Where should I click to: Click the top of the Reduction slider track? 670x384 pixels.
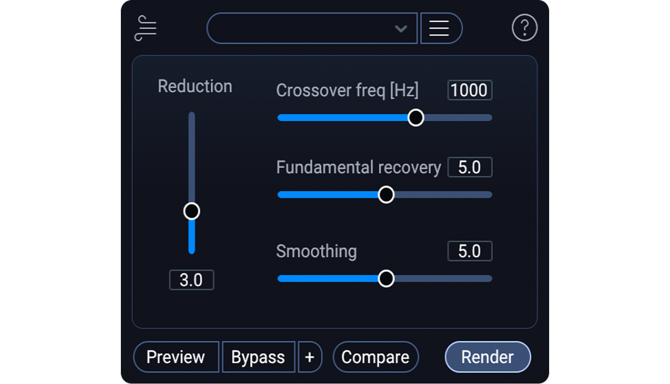coord(192,119)
